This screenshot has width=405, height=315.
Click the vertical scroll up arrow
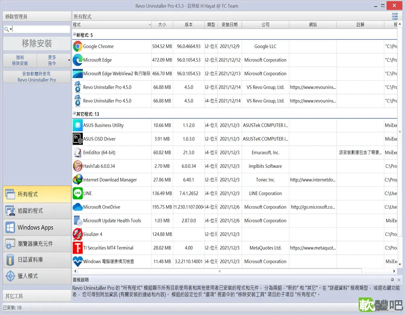tap(400, 24)
